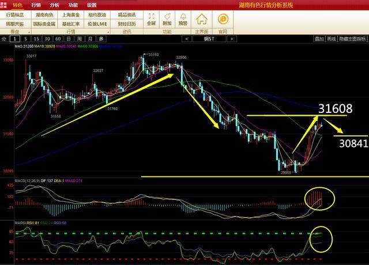Screen dimensions: 369x265
Task: Open the 行情 menu
Action: [36, 4]
